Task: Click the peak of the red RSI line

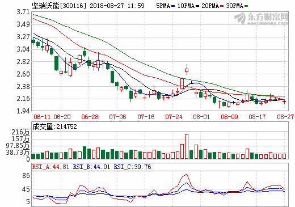Action: tap(187, 174)
